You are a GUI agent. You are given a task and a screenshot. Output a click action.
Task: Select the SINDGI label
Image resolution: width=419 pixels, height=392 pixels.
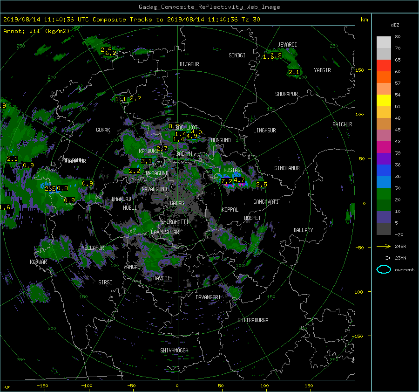(x=237, y=55)
